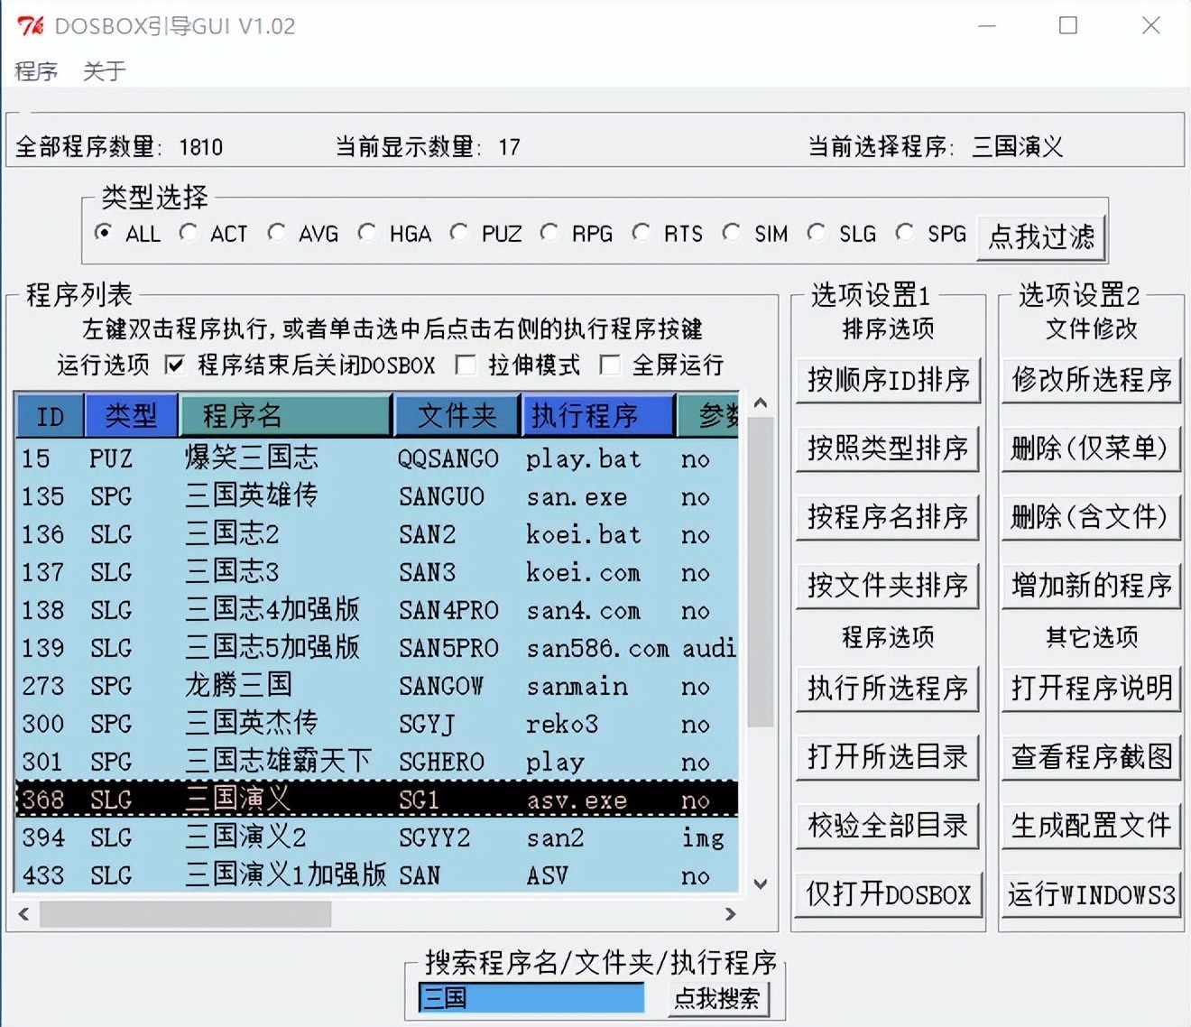Image resolution: width=1191 pixels, height=1027 pixels.
Task: Click the 文件夹 column header
Action: (x=457, y=416)
